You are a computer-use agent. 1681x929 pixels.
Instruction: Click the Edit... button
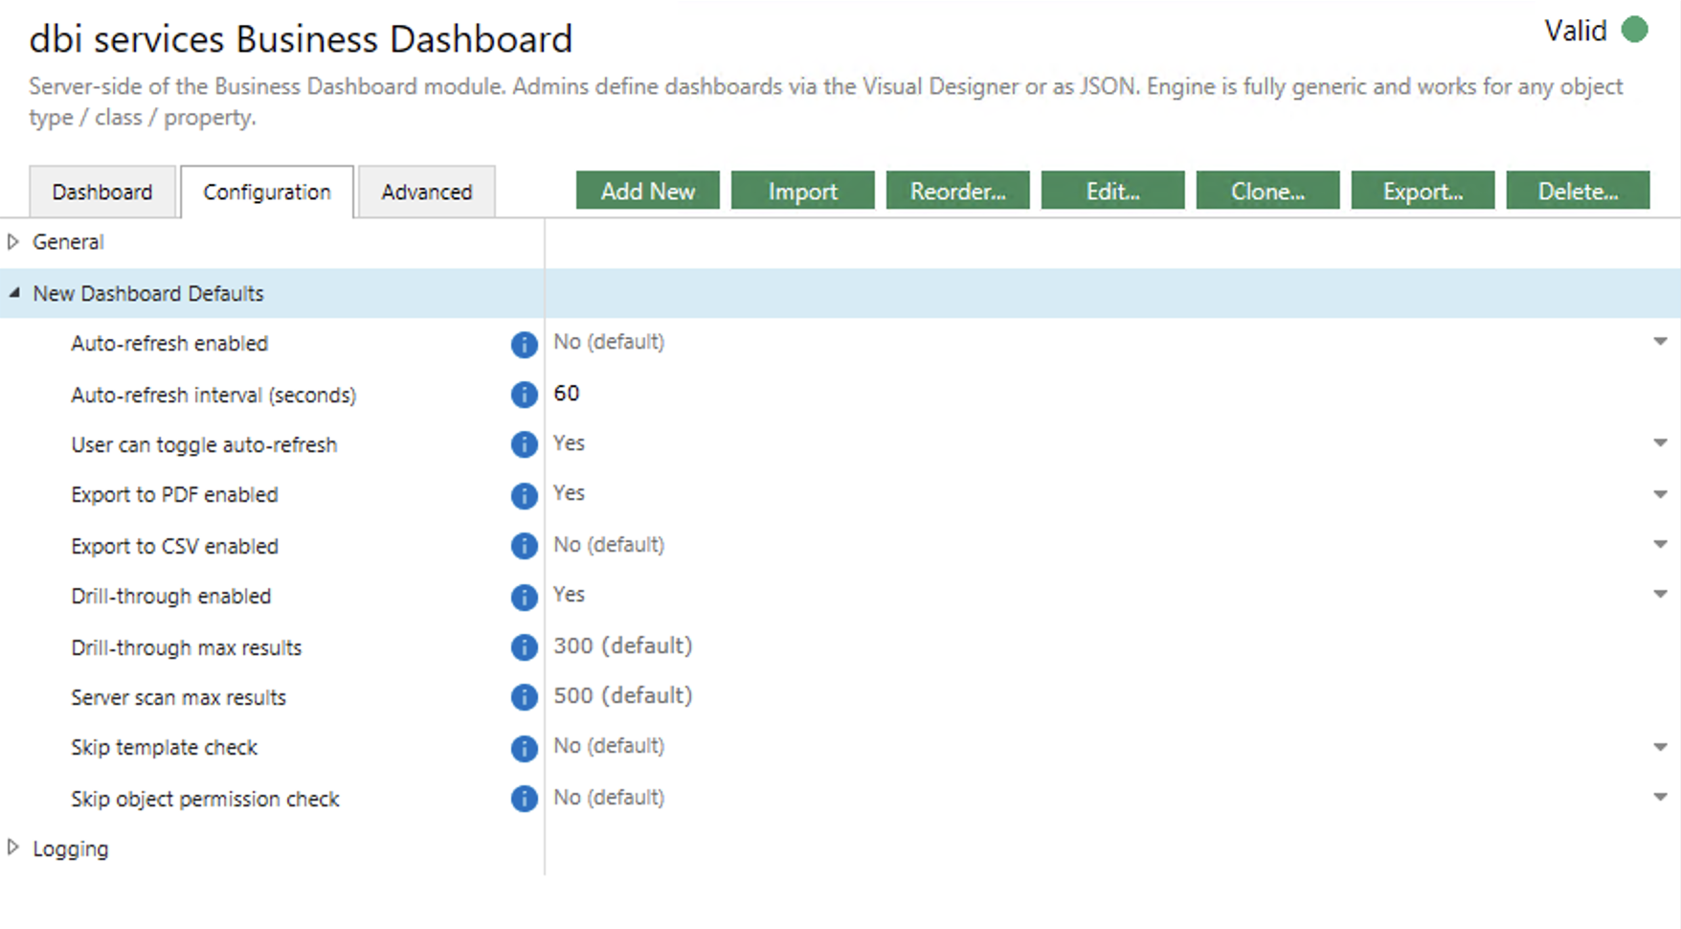1113,191
